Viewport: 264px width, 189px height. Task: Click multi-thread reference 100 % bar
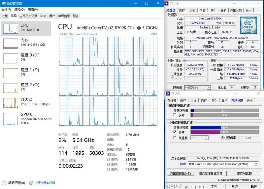pyautogui.click(x=225, y=132)
